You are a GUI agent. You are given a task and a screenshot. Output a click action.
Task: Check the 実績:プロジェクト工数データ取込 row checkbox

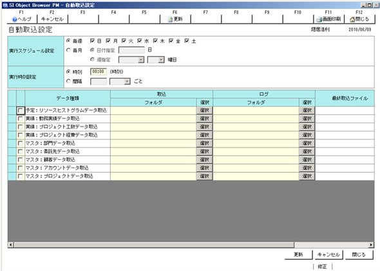pyautogui.click(x=21, y=127)
